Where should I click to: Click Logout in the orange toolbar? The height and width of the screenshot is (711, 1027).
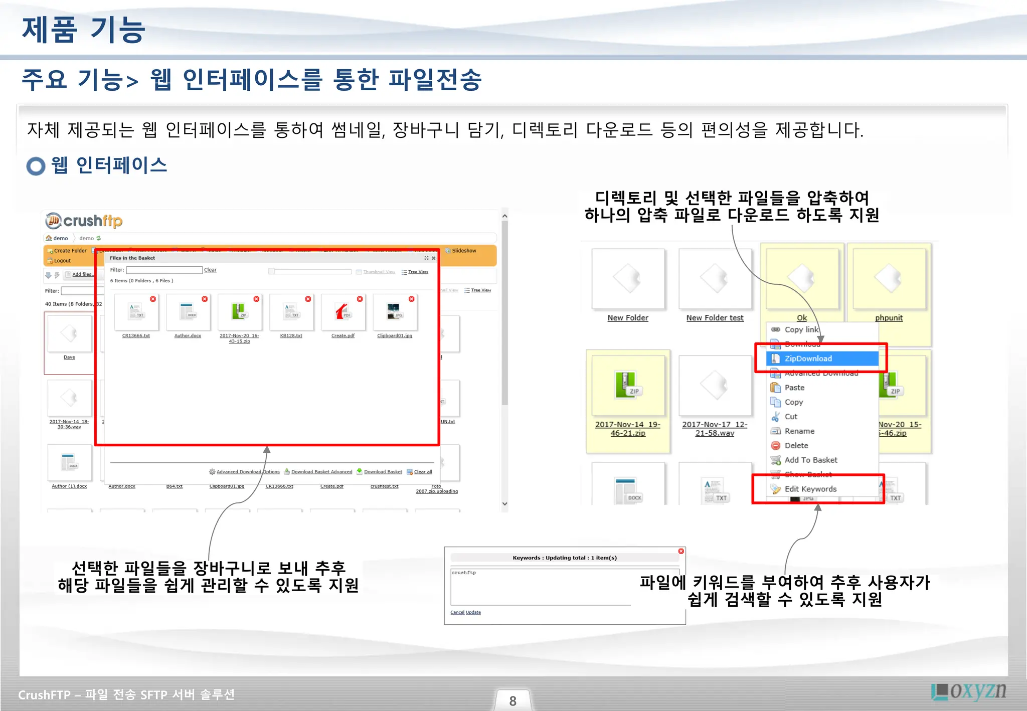coord(59,261)
